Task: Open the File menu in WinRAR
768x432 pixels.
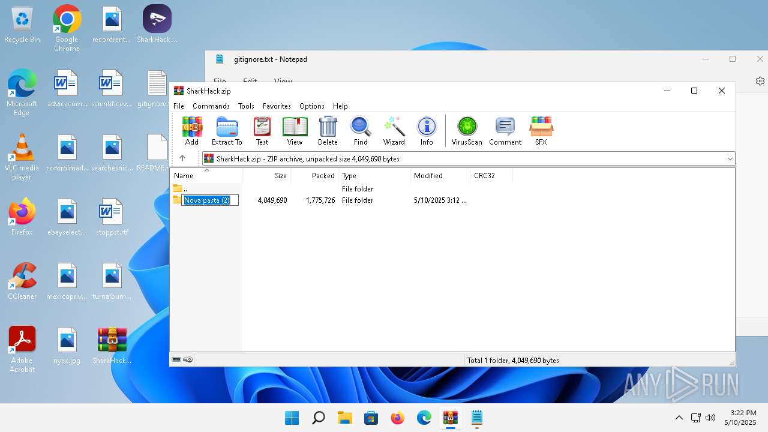Action: [179, 106]
